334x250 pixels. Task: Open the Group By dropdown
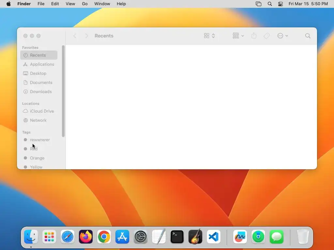click(238, 36)
